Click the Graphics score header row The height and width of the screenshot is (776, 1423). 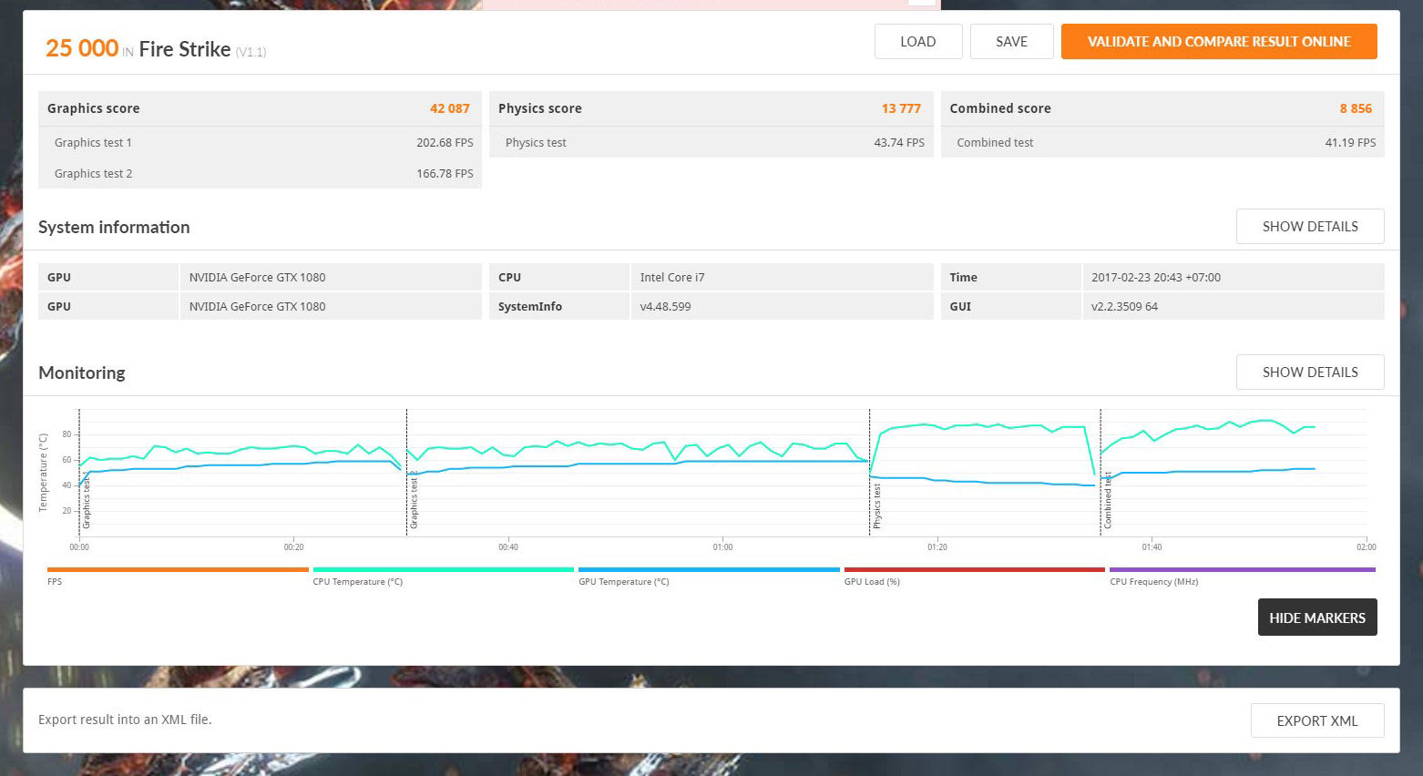pyautogui.click(x=259, y=108)
